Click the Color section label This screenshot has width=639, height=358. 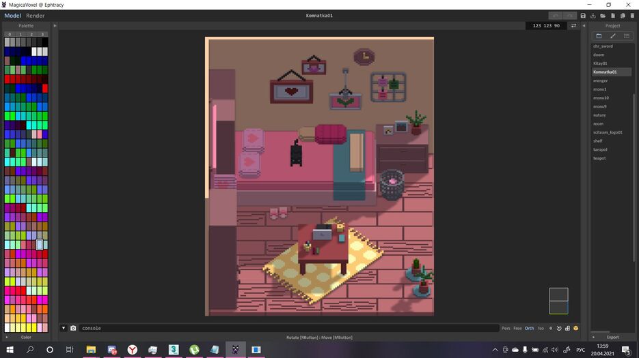click(x=26, y=337)
